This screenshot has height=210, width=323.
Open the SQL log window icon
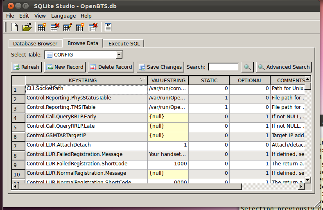tap(108, 27)
